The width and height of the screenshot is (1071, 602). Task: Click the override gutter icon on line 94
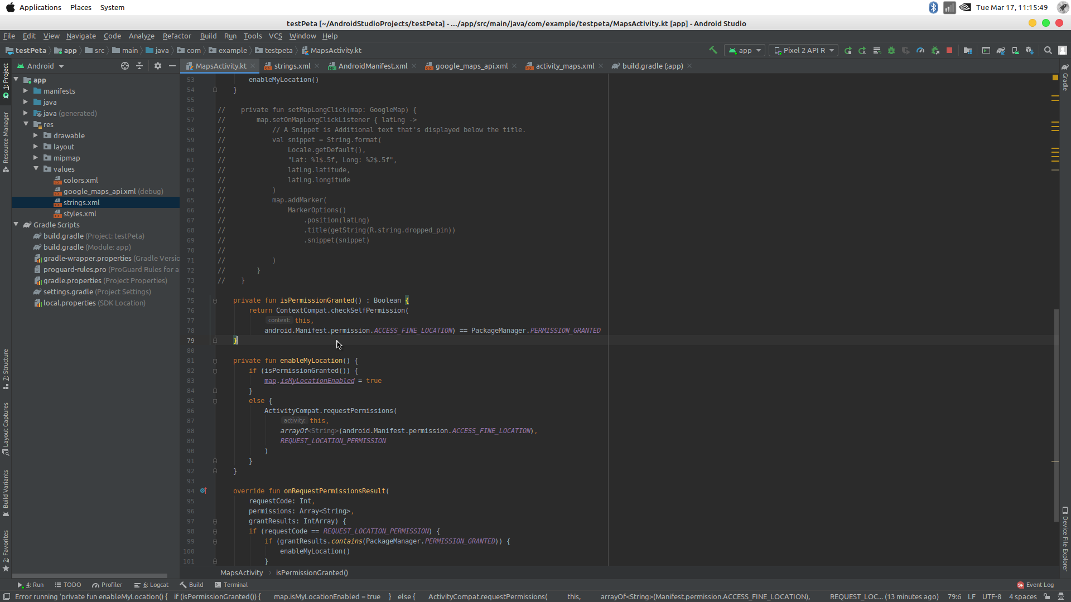click(204, 491)
